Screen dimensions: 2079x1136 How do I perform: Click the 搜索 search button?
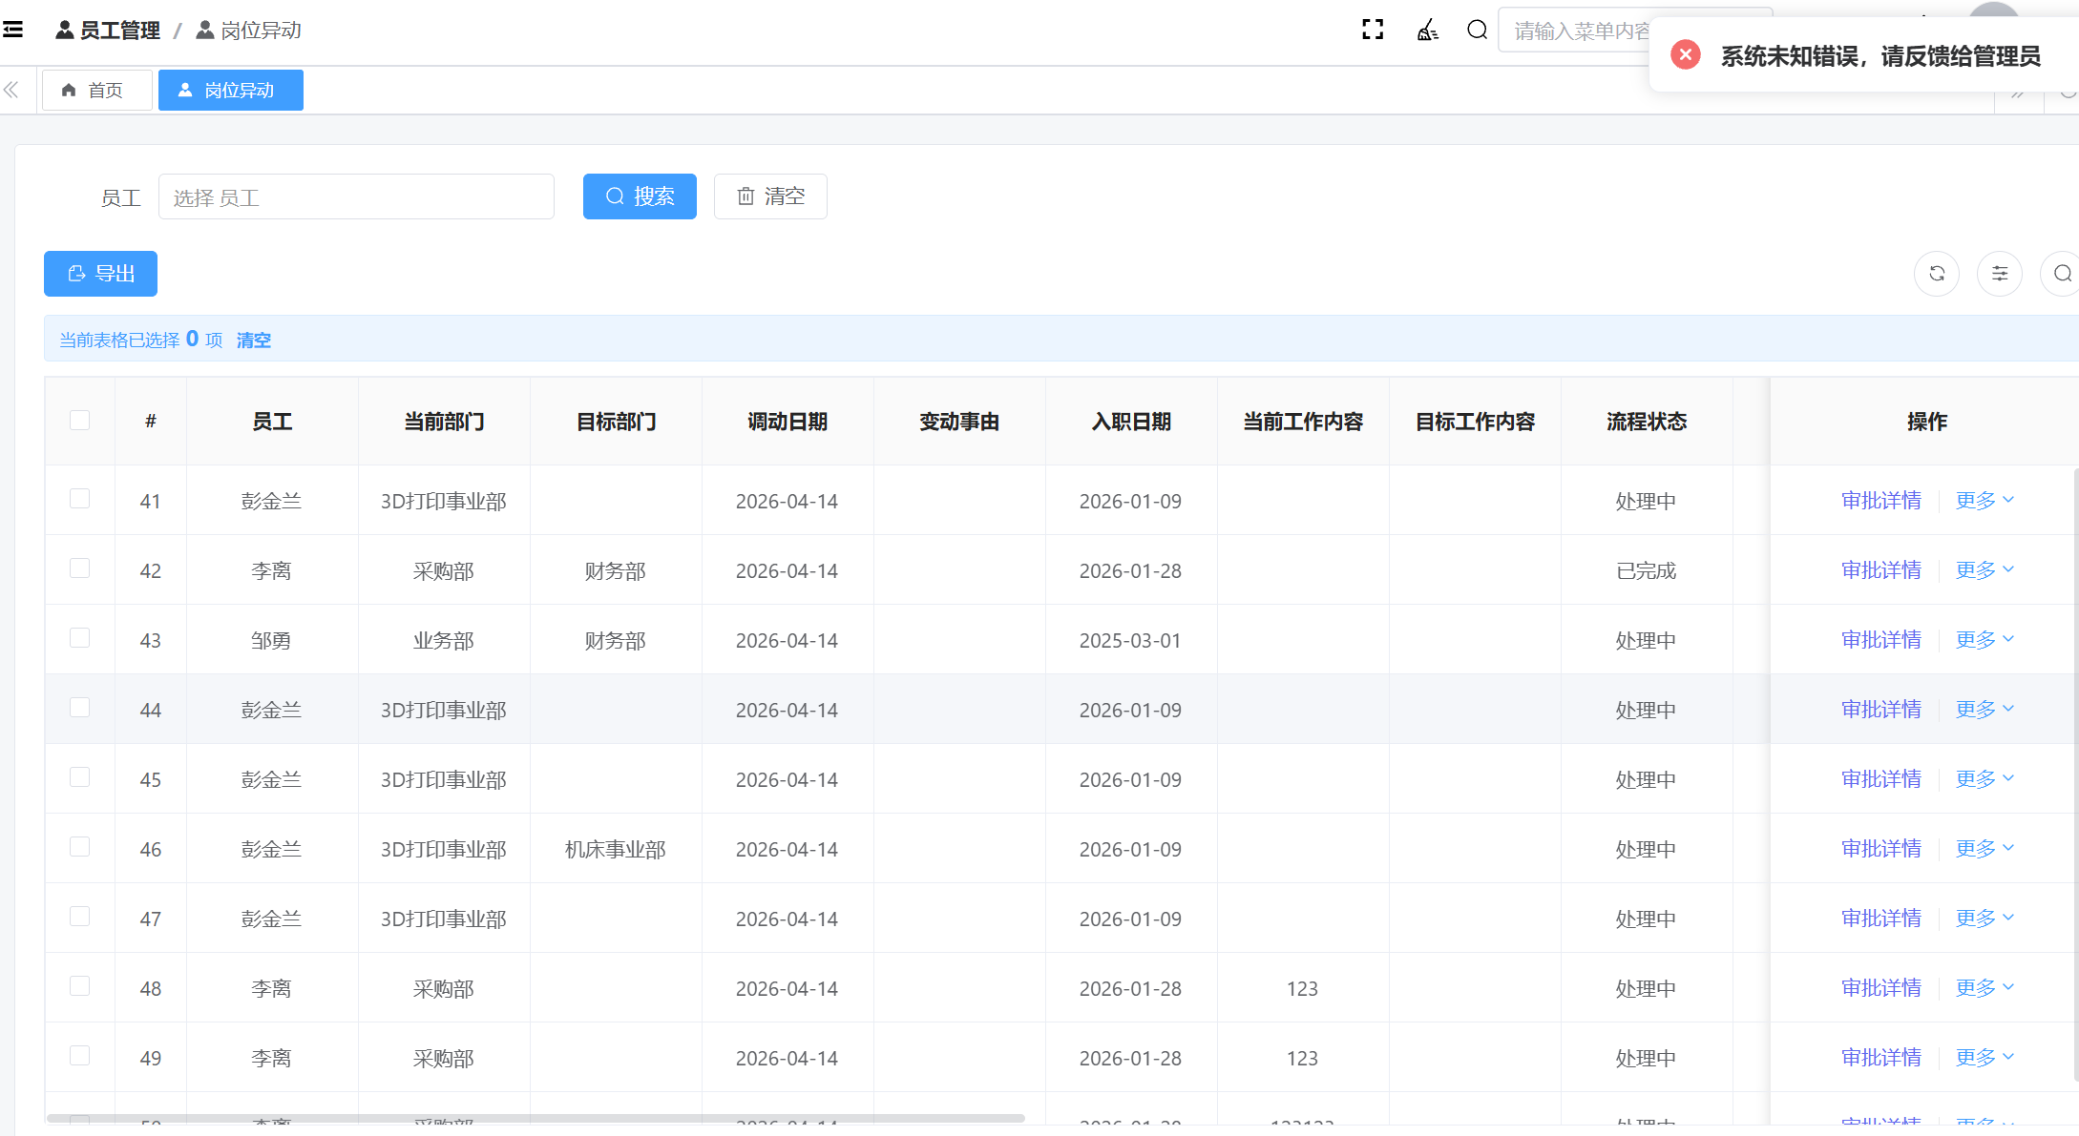640,196
